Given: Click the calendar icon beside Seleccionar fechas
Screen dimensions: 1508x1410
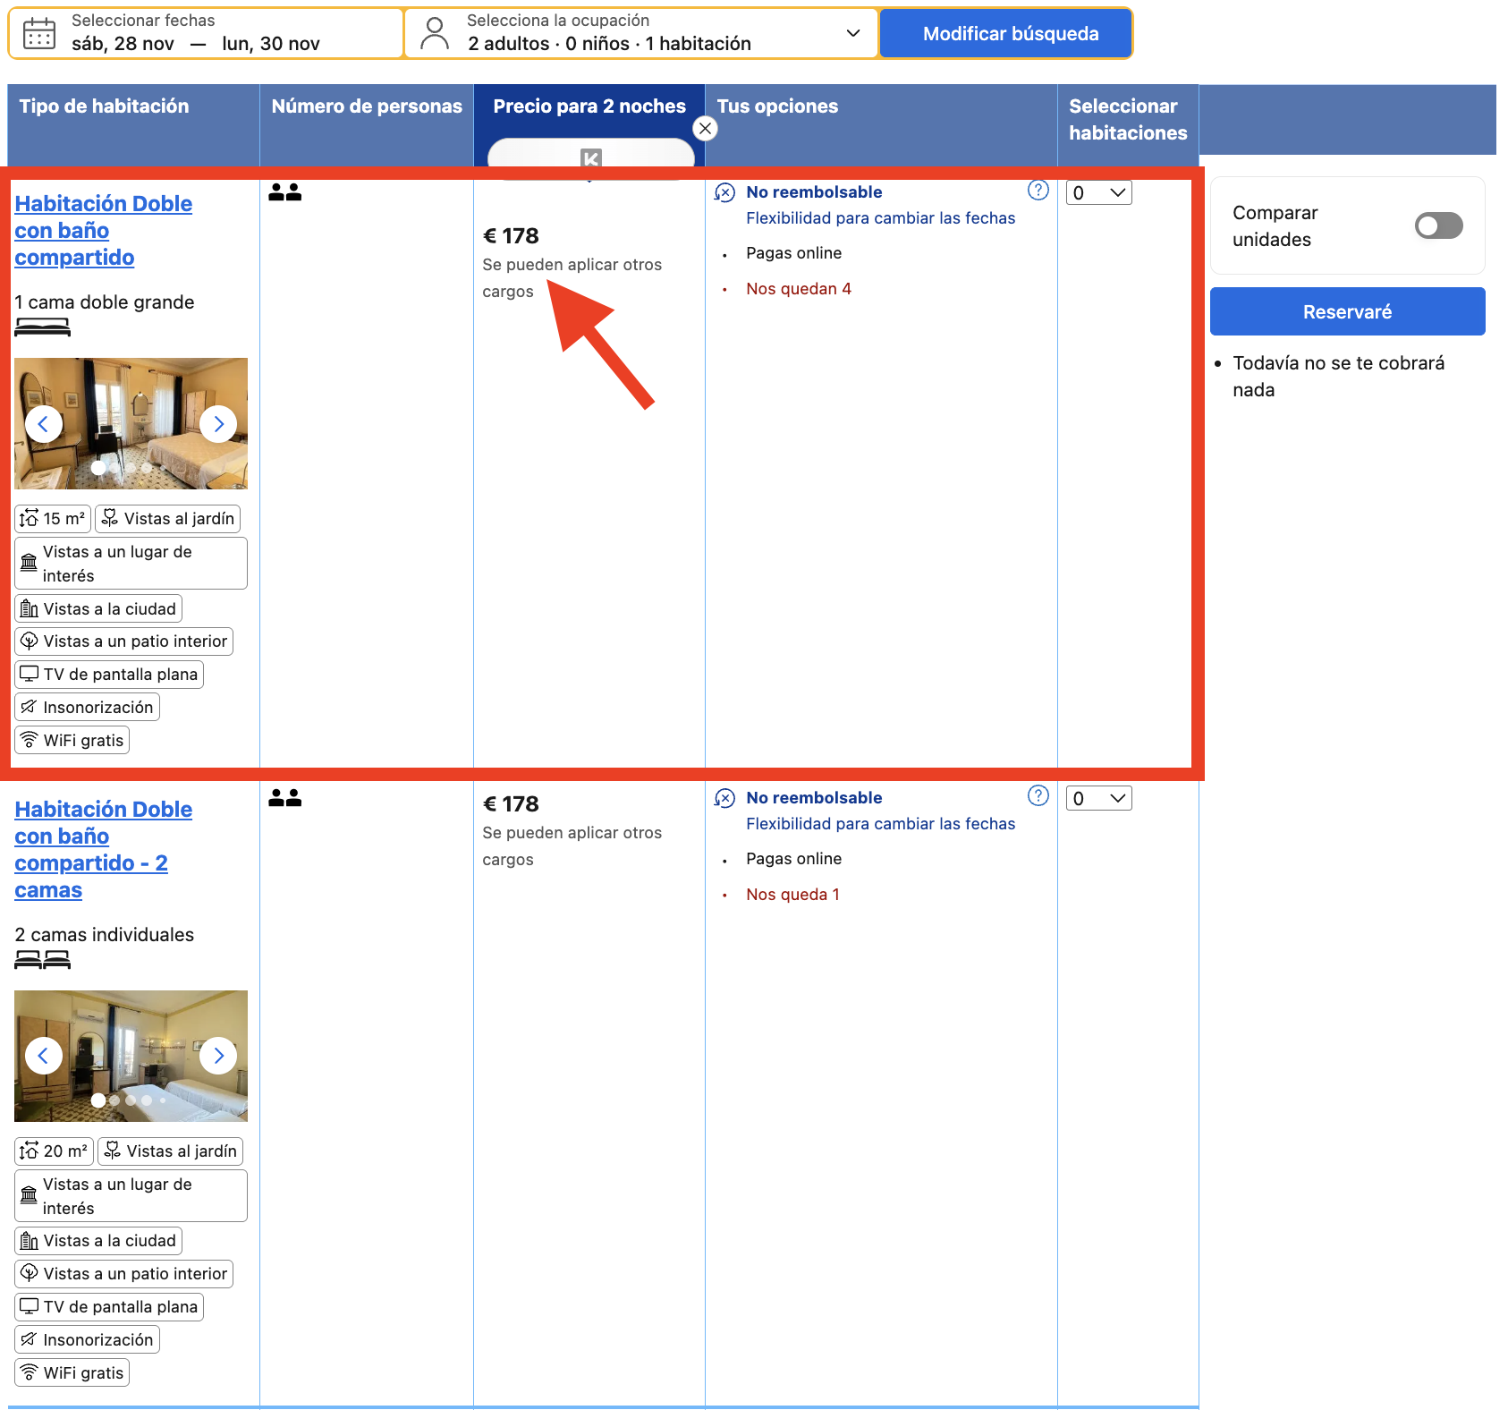Looking at the screenshot, I should click(39, 33).
